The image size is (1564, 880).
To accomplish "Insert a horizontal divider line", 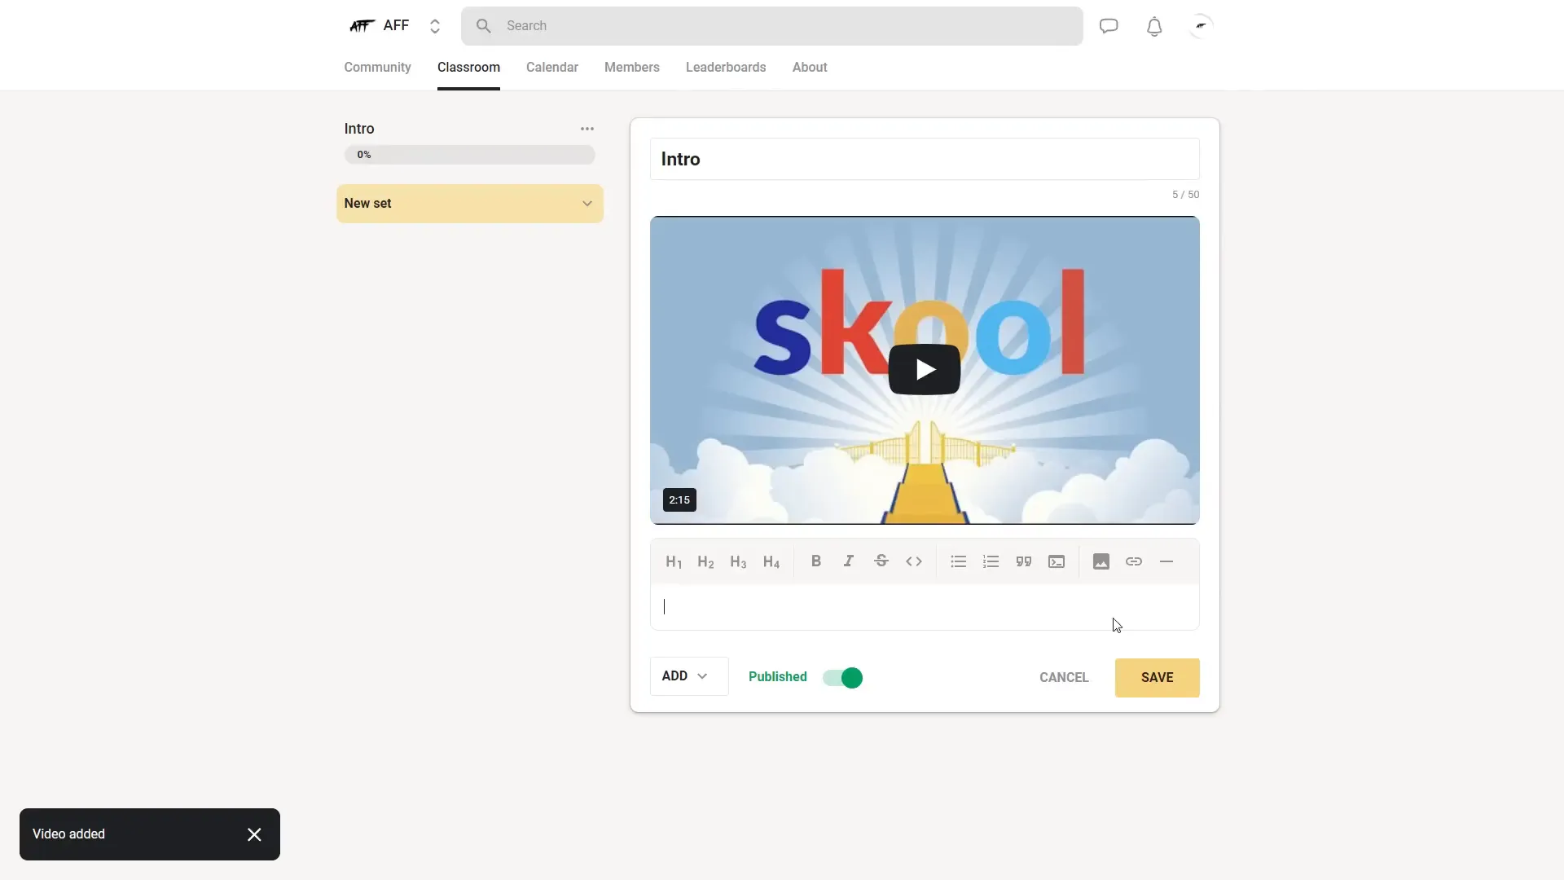I will click(1166, 561).
